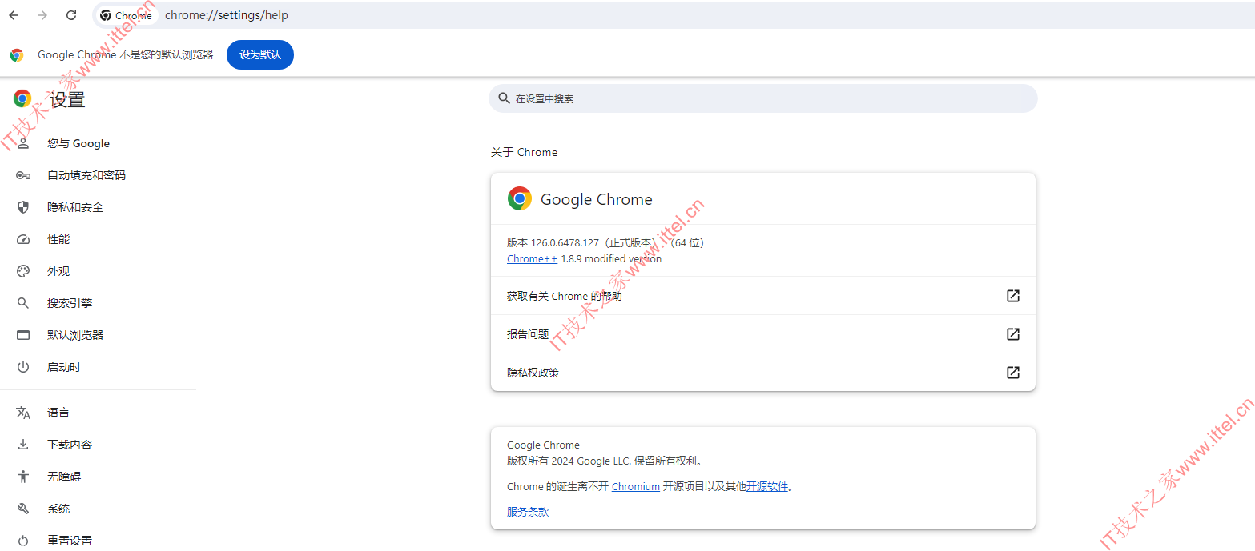Viewport: 1255px width, 551px height.
Task: Open 获取有关 Chrome 的帮助 external link
Action: click(x=1012, y=295)
